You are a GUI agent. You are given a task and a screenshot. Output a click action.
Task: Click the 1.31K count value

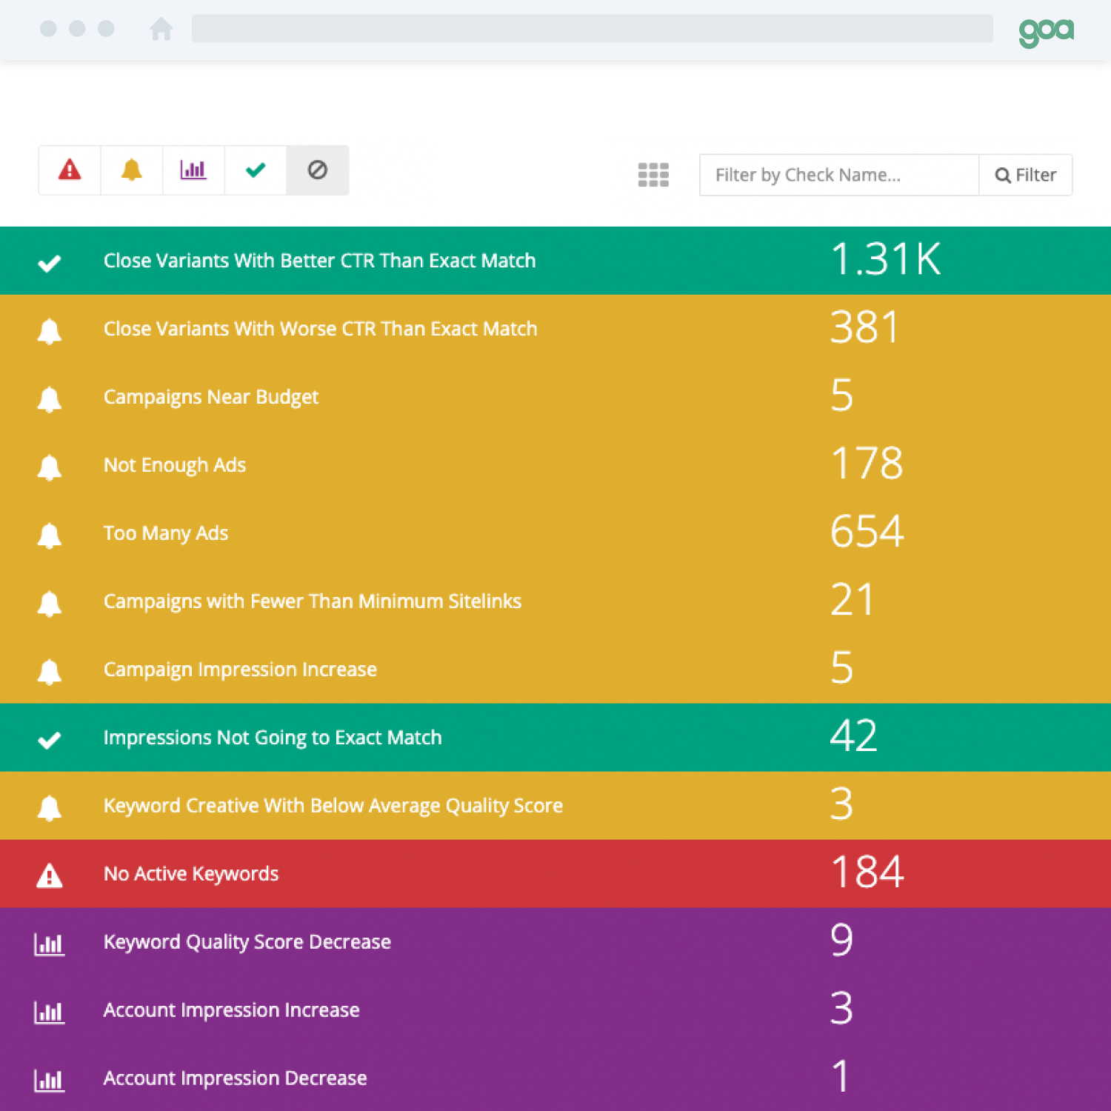coord(886,259)
